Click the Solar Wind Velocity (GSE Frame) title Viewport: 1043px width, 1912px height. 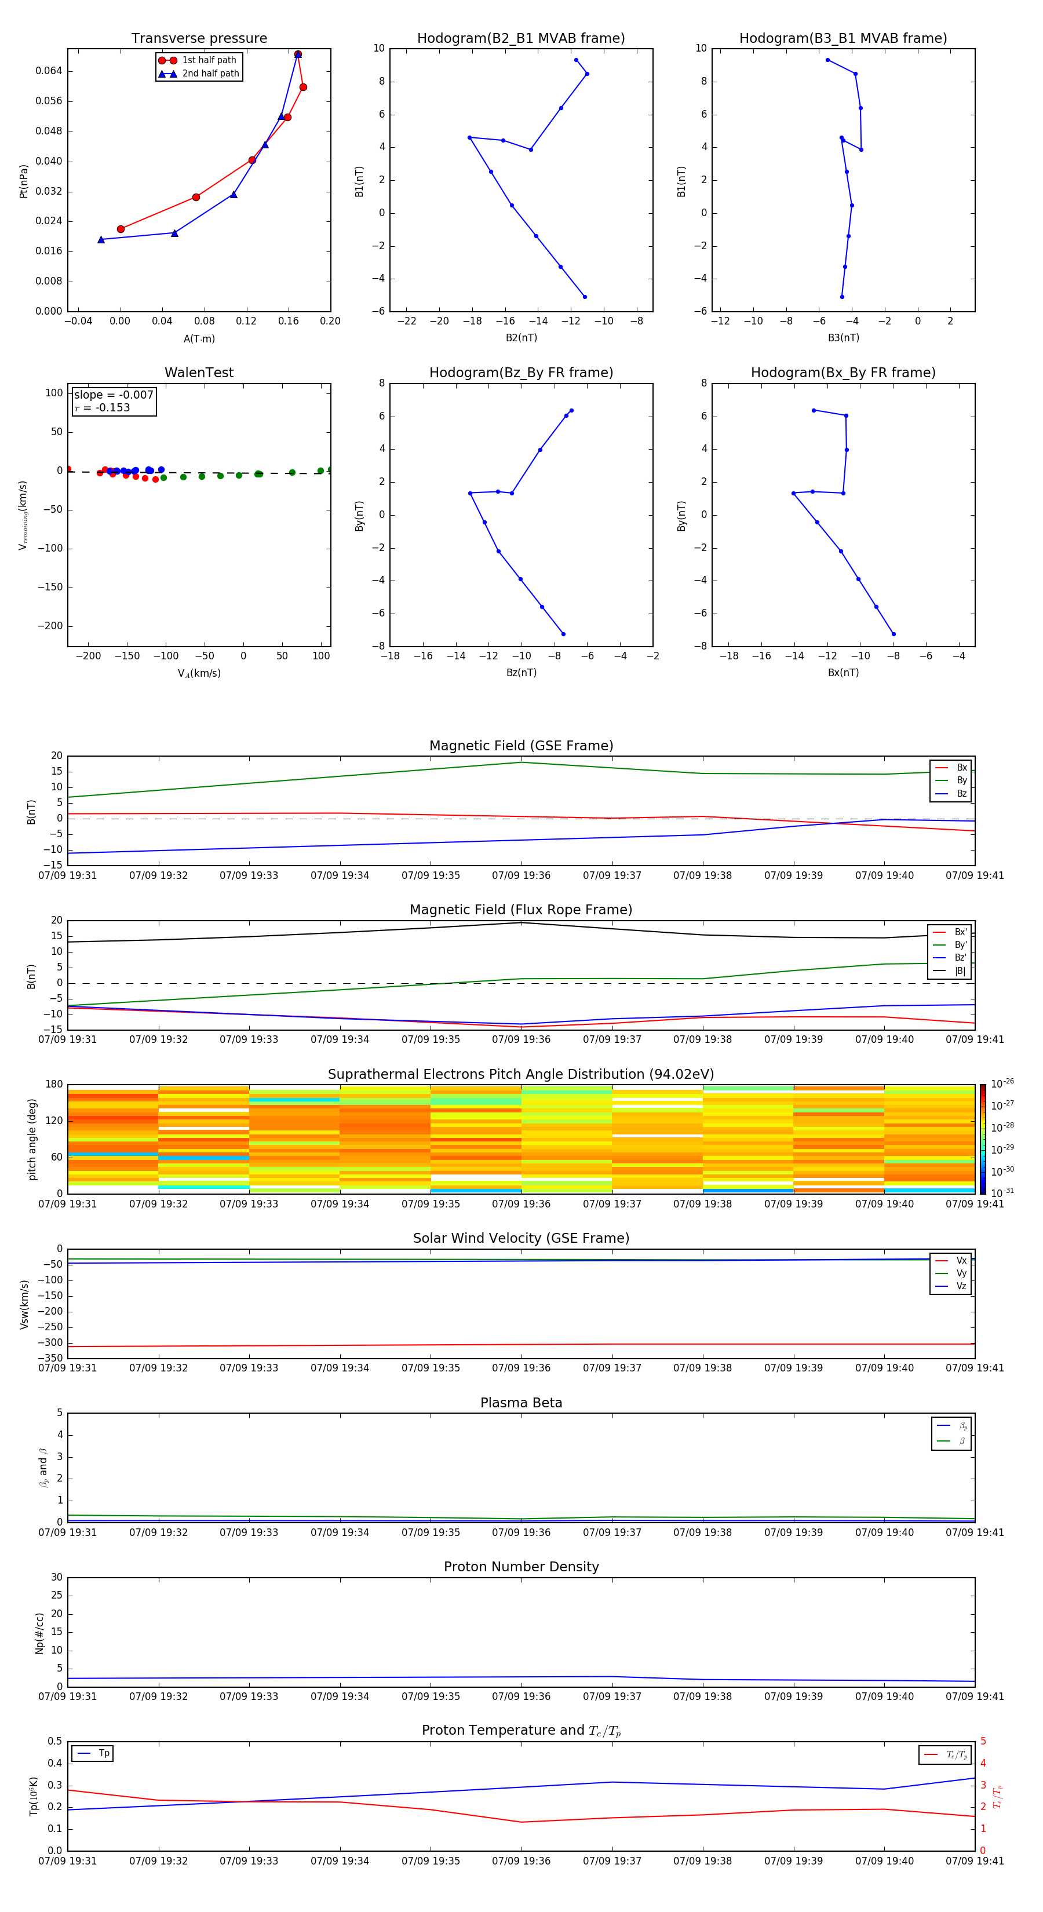pyautogui.click(x=521, y=1238)
